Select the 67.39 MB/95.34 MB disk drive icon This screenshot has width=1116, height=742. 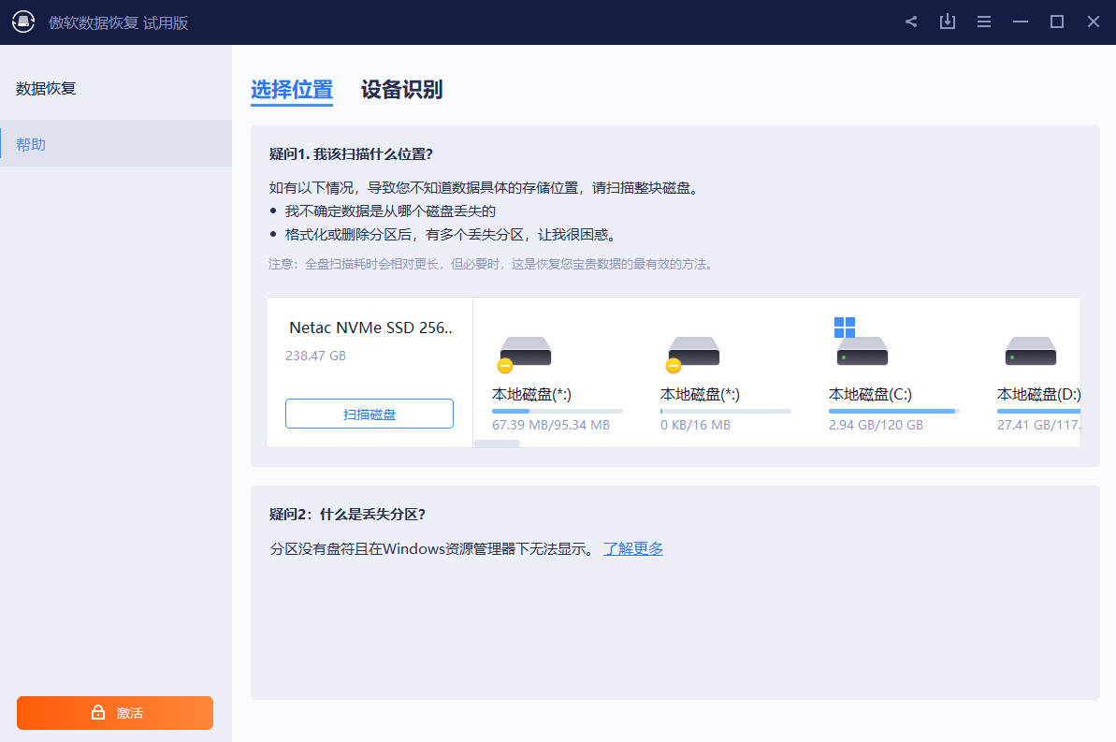pos(525,353)
